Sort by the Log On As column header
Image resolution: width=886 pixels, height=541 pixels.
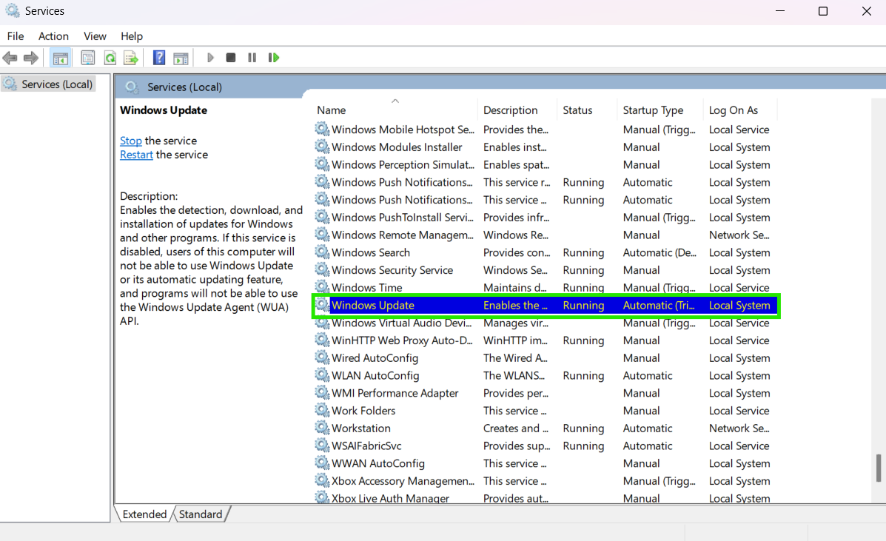(741, 110)
